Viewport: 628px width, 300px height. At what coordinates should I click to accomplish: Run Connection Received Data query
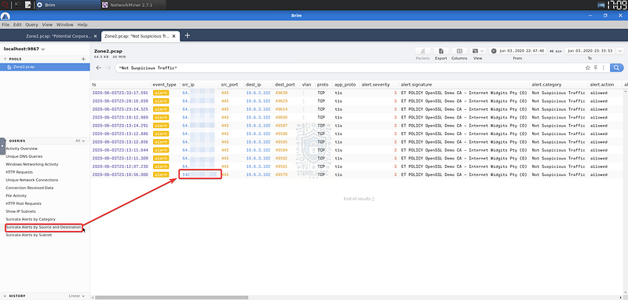pos(30,188)
